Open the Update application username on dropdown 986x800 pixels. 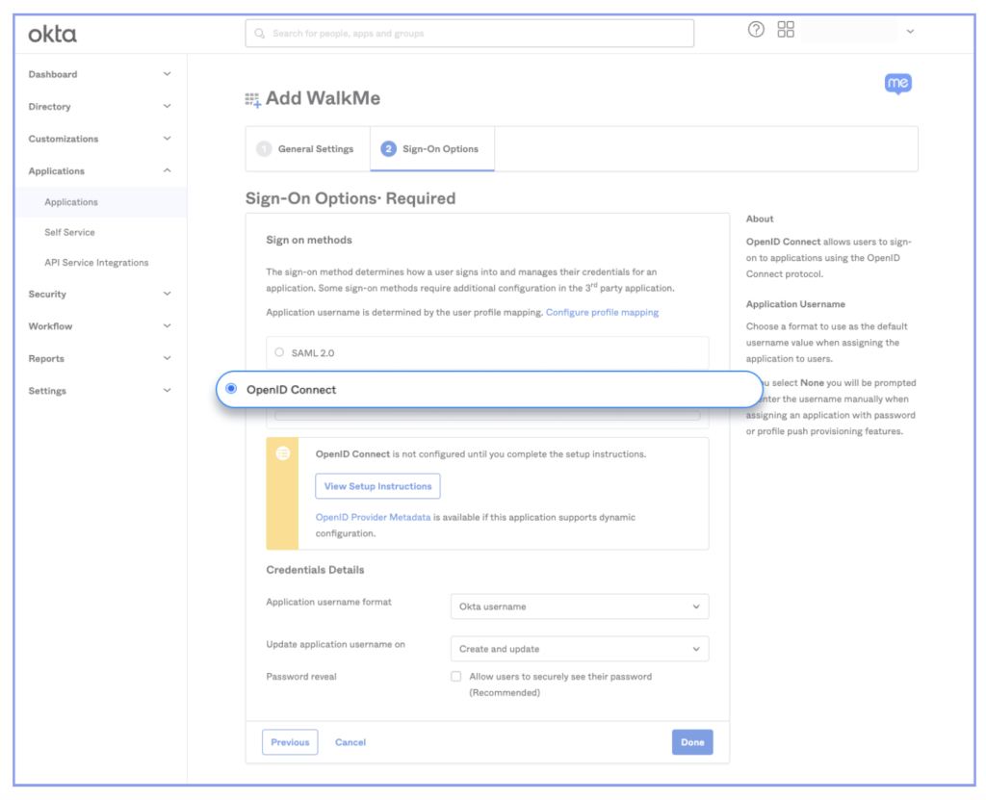tap(579, 649)
